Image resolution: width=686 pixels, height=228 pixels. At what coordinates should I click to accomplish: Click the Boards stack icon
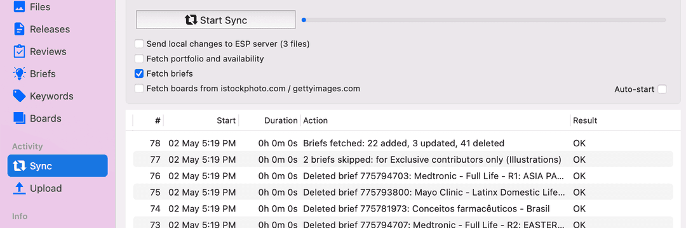[x=19, y=118]
